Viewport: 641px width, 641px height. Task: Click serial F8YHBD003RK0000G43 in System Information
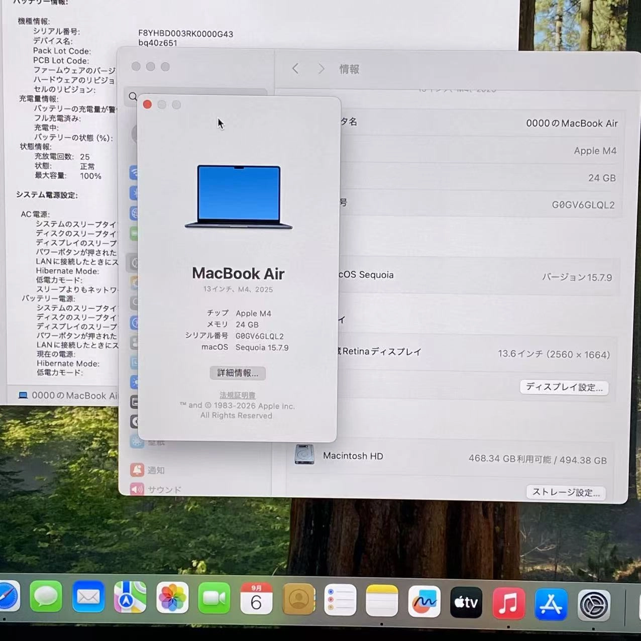coord(186,34)
